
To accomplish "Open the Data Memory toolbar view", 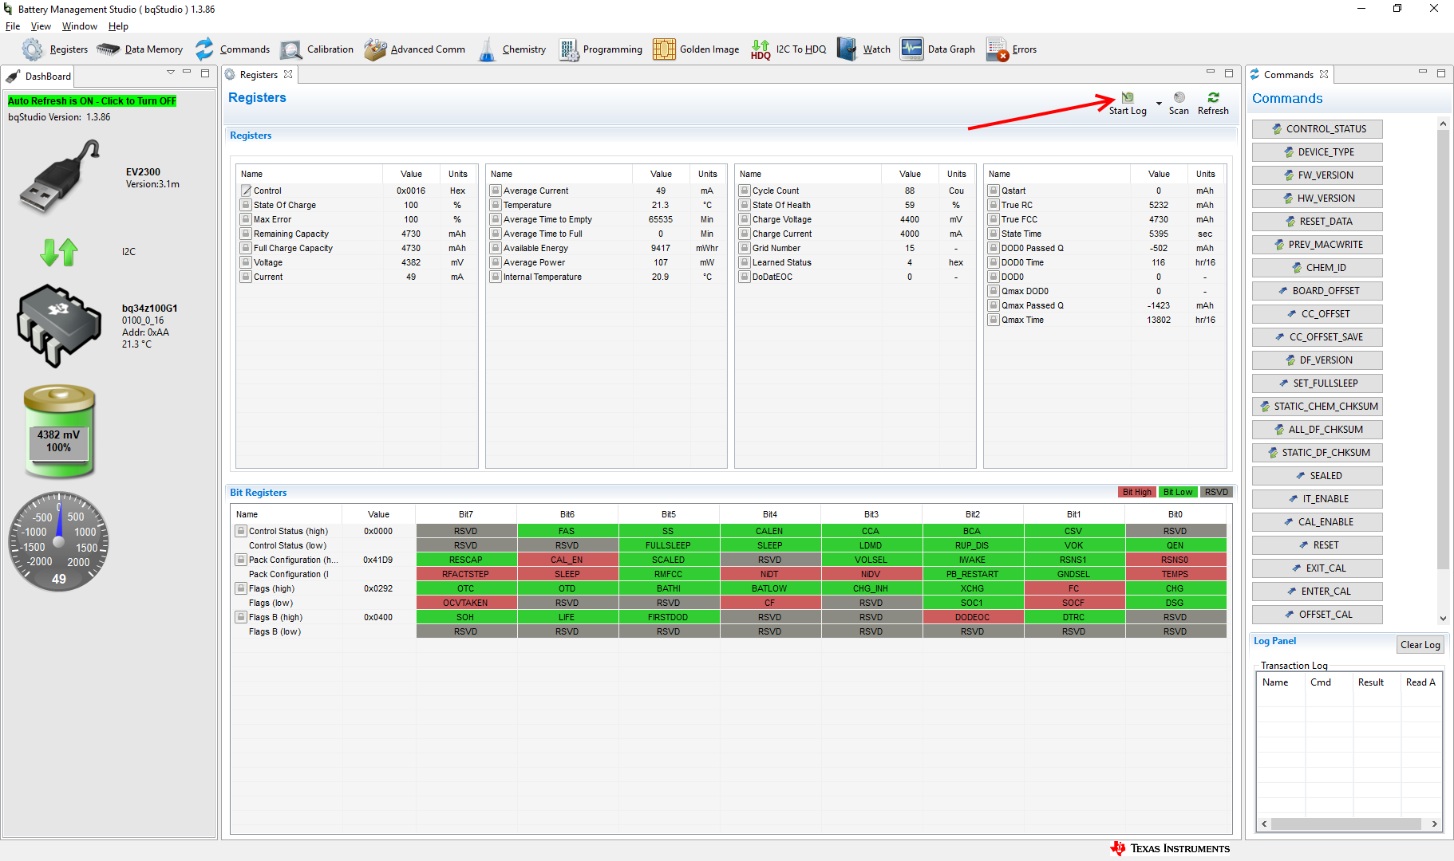I will [x=140, y=49].
